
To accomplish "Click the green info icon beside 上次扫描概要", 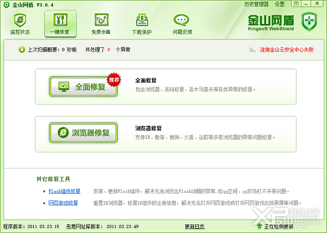I will tap(22, 50).
